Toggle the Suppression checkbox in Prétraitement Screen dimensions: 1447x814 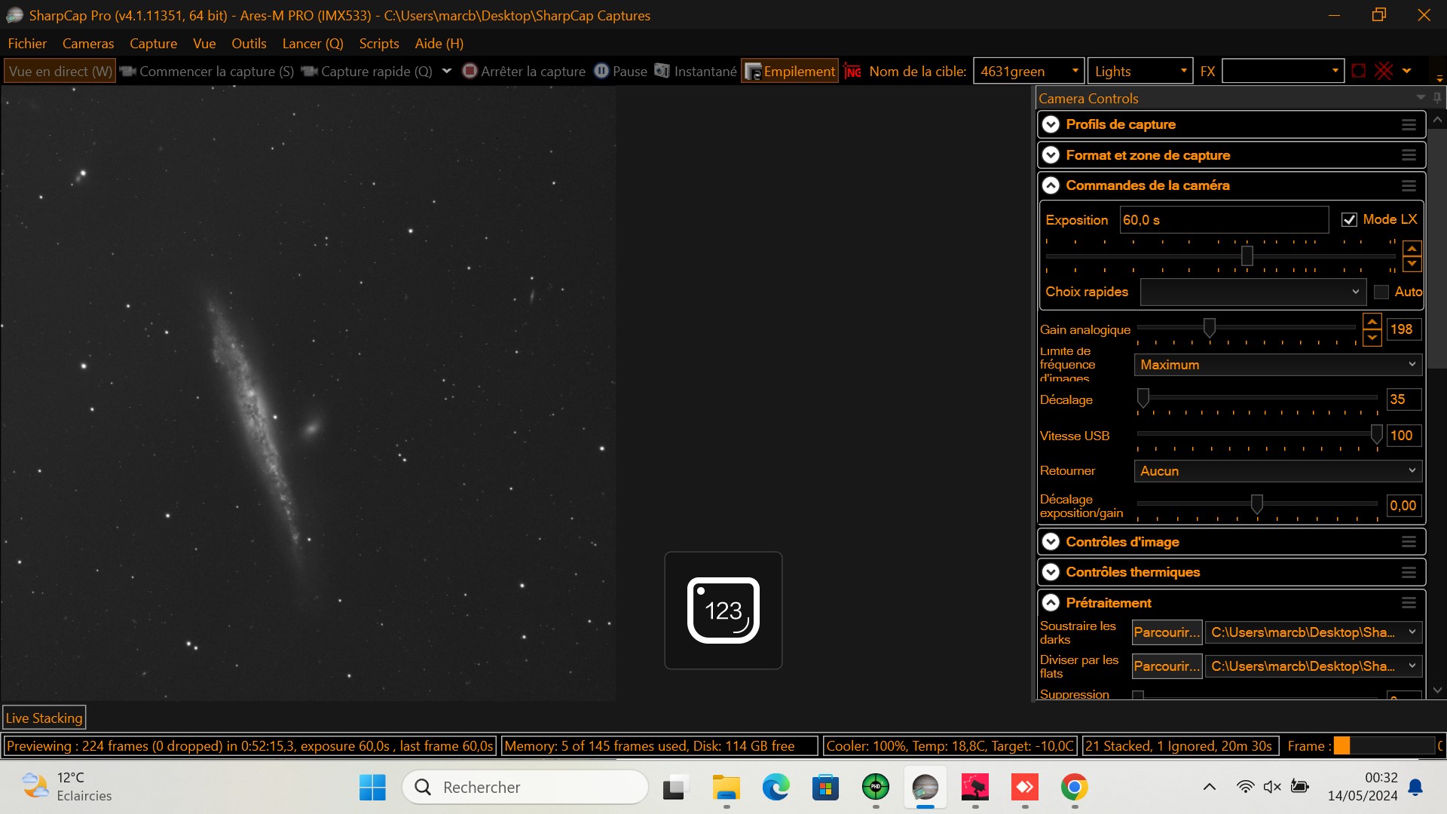click(1138, 695)
